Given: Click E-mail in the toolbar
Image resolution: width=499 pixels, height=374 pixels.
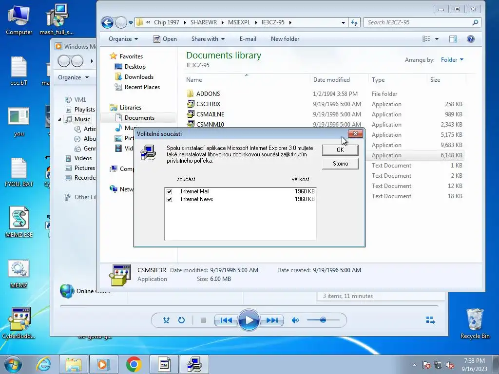Looking at the screenshot, I should click(x=248, y=39).
